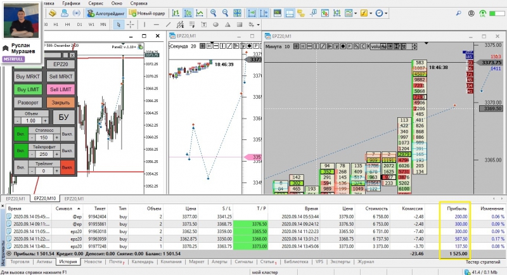The width and height of the screenshot is (507, 275).
Task: Click the Buy MRKT button
Action: coord(28,77)
